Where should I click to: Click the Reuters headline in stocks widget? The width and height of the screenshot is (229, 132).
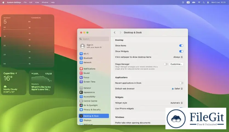(x=41, y=88)
